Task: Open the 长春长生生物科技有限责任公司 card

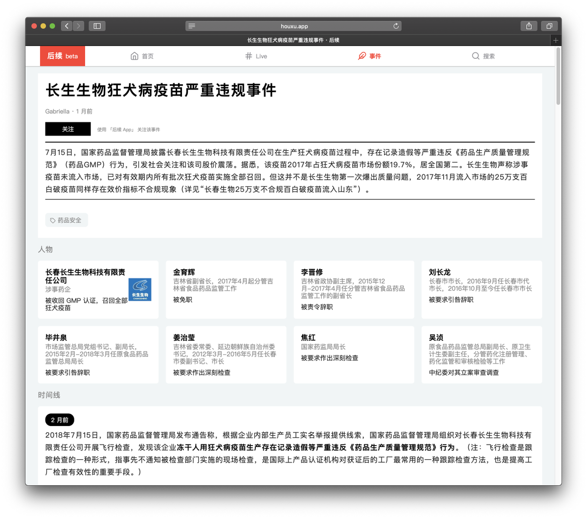Action: [x=98, y=290]
